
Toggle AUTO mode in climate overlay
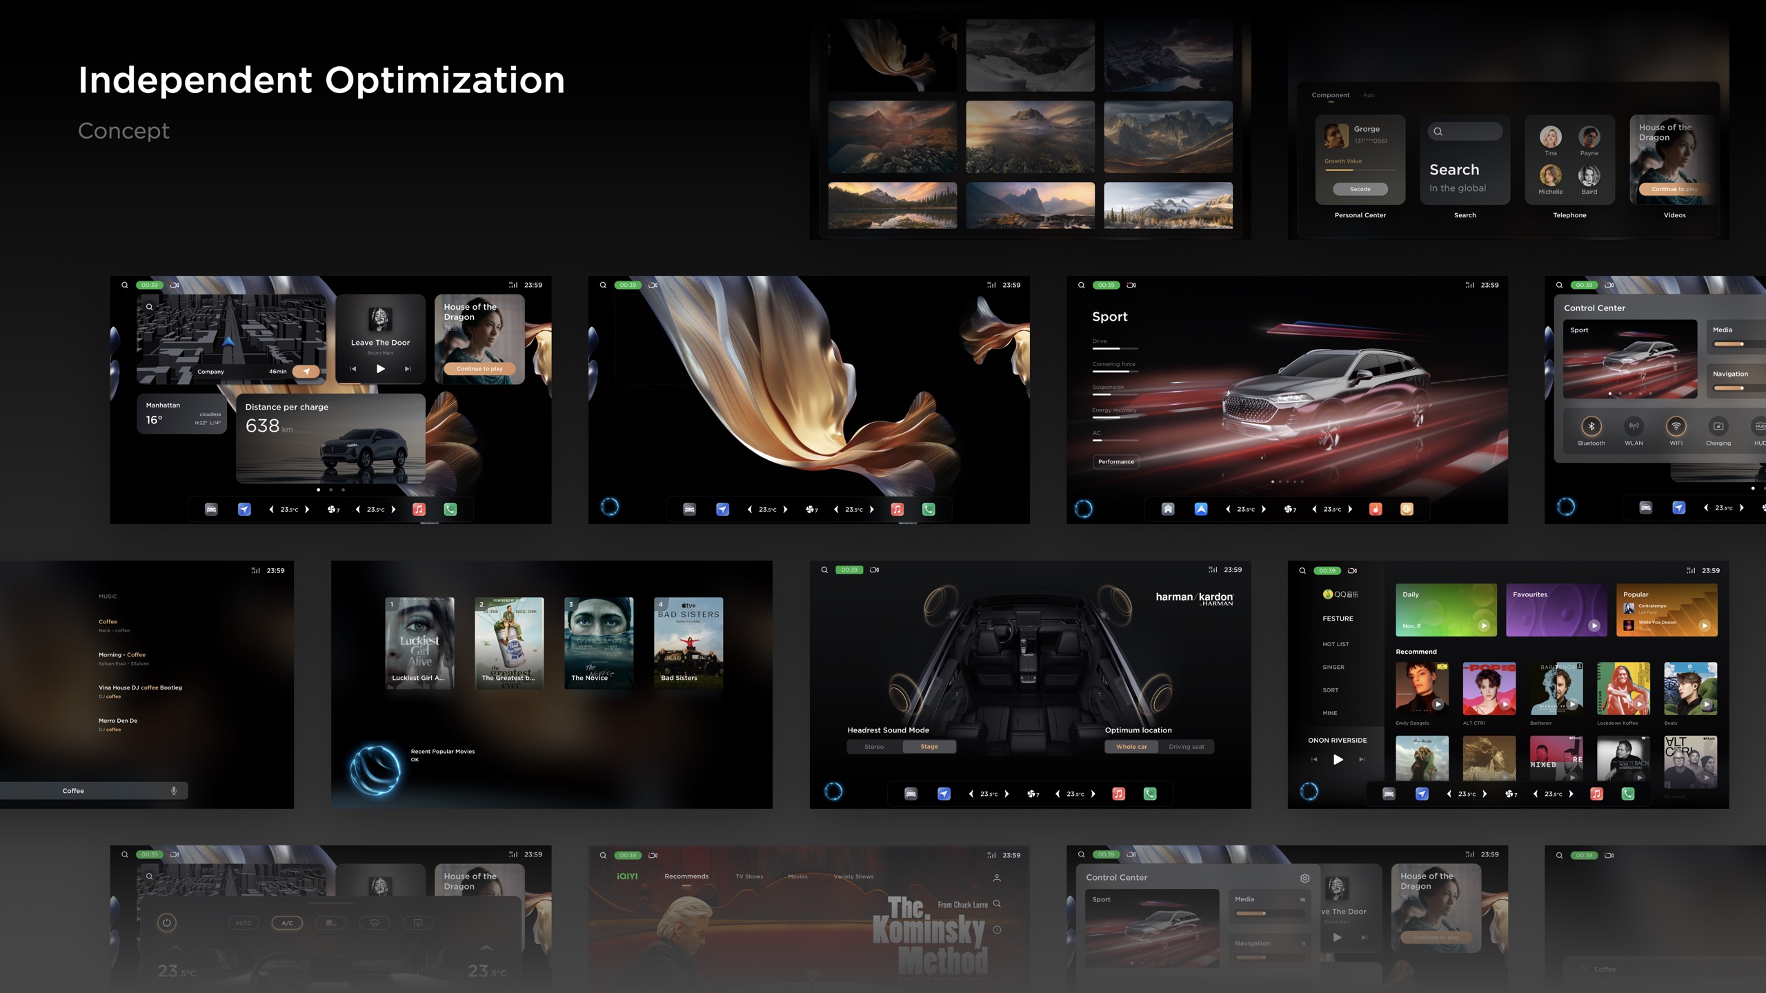pyautogui.click(x=244, y=923)
